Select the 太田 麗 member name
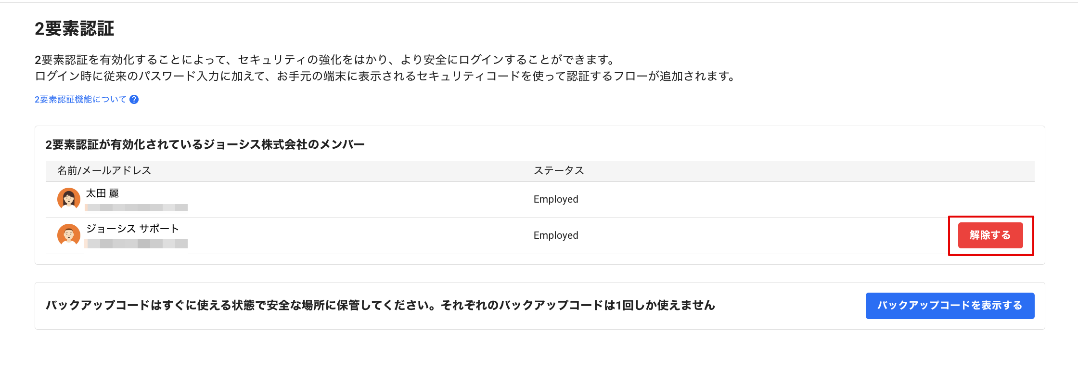Image resolution: width=1078 pixels, height=386 pixels. click(102, 193)
